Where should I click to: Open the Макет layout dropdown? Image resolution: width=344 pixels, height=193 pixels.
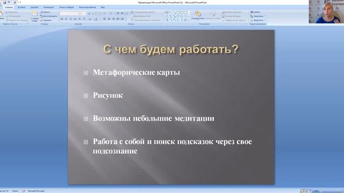click(x=46, y=12)
